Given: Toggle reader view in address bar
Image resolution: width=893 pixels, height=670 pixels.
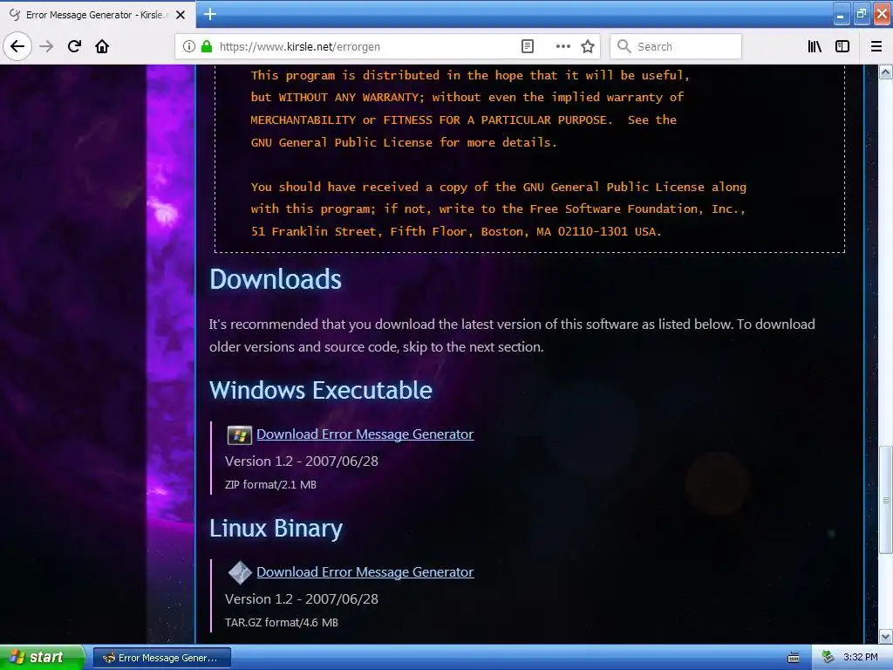Looking at the screenshot, I should pos(528,46).
